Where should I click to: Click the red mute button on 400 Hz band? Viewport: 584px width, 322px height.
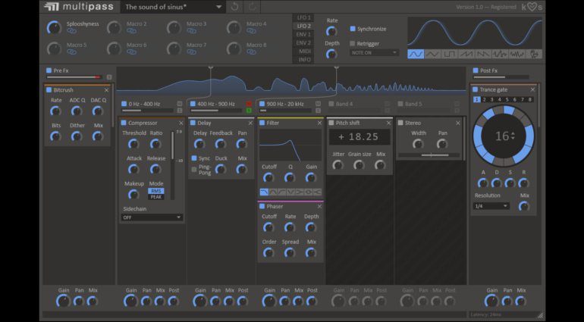tap(249, 104)
